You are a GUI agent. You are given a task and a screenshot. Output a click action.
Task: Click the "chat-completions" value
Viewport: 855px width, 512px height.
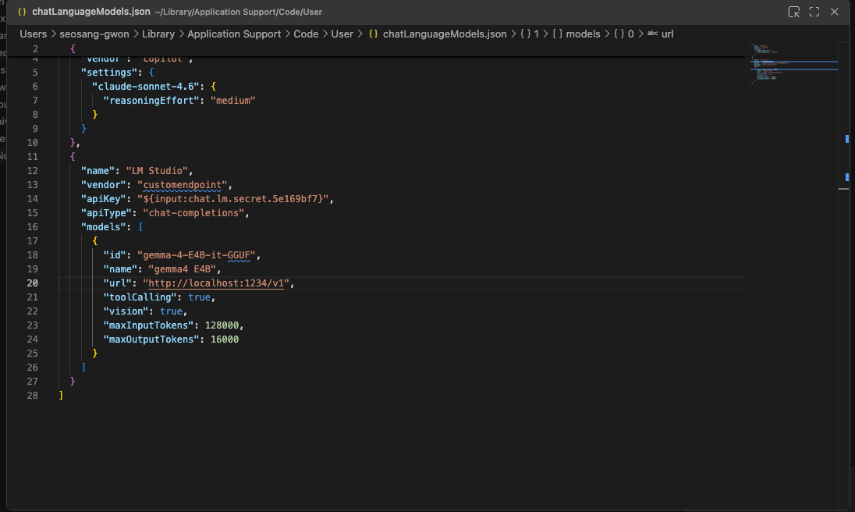click(x=193, y=212)
